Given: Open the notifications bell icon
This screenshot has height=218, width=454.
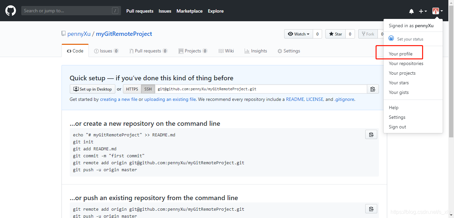Looking at the screenshot, I should coord(411,11).
